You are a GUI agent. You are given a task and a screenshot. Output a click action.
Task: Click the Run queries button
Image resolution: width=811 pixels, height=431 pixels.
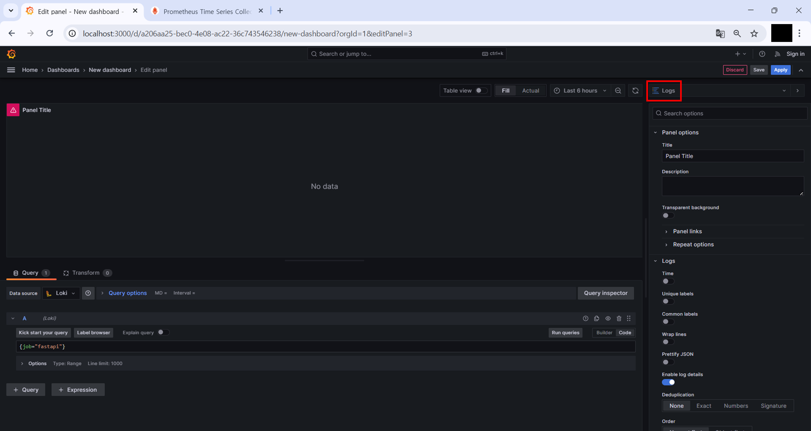point(565,333)
